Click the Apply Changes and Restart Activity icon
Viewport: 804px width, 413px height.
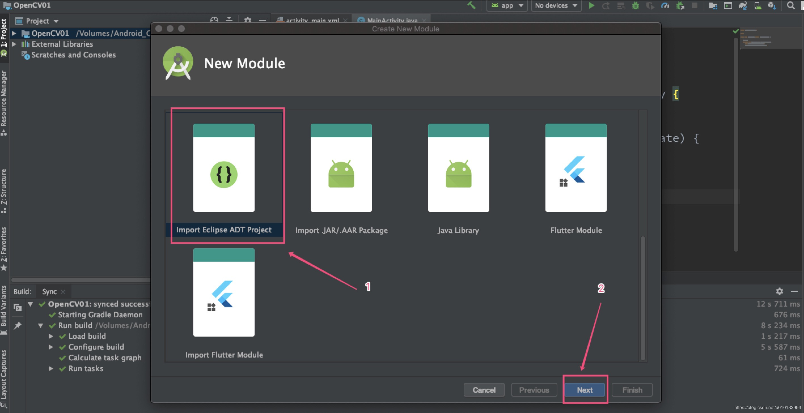click(606, 6)
